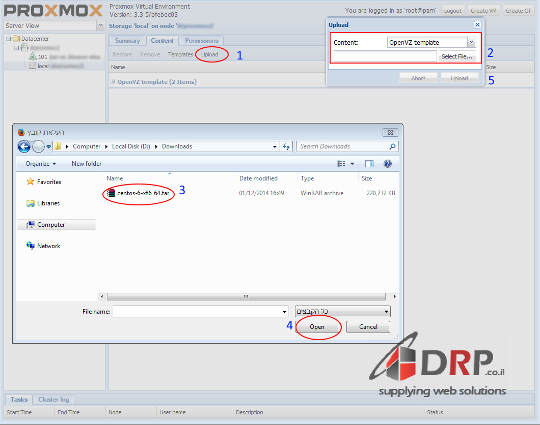Open the file type filter dropdown

342,312
